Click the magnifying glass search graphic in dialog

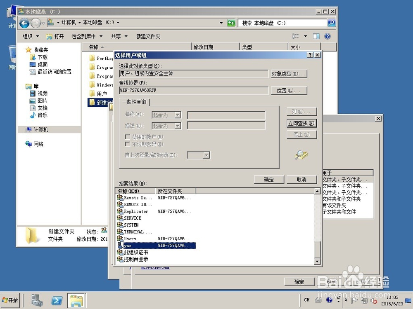pos(301,155)
